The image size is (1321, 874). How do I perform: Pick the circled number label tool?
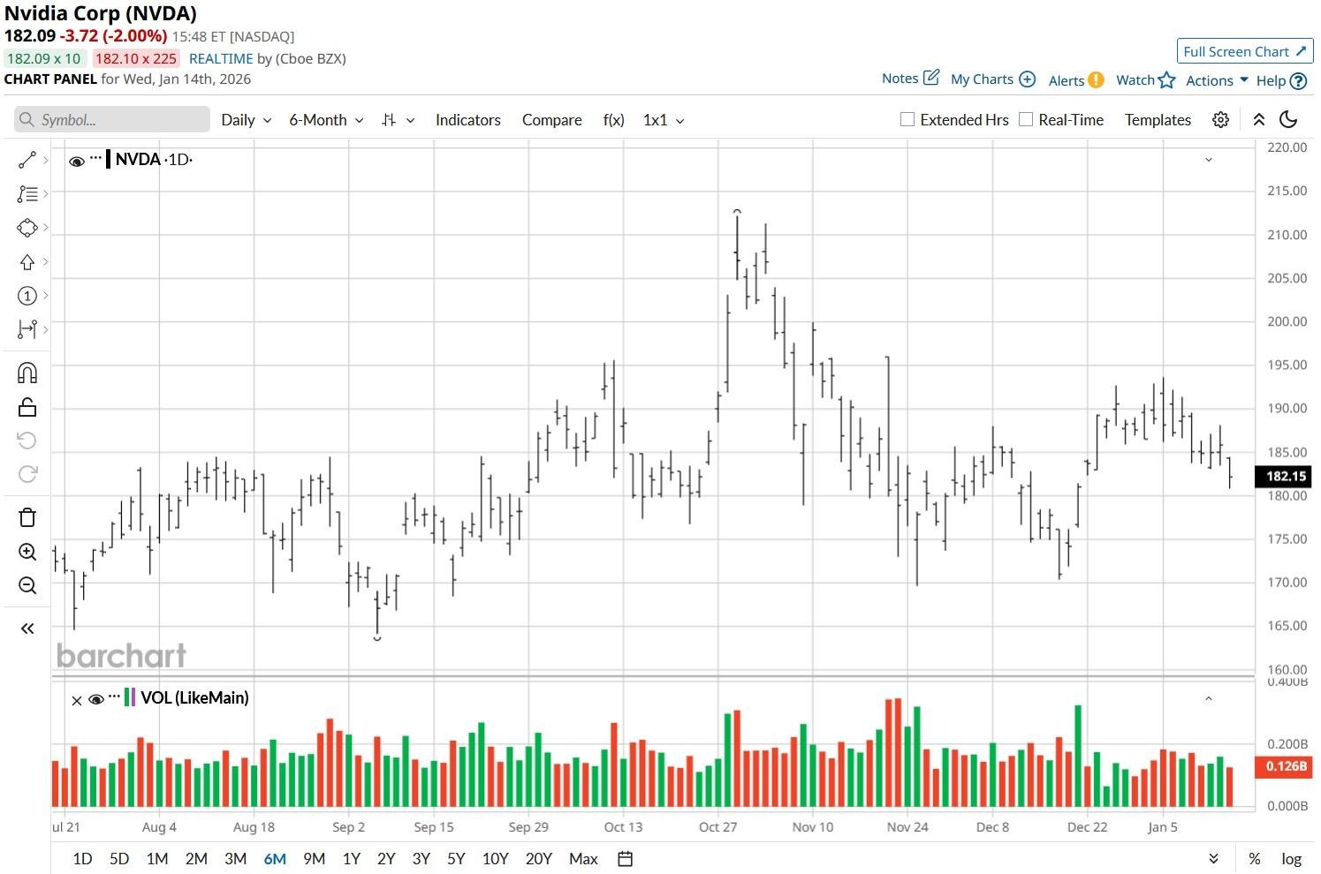[27, 296]
